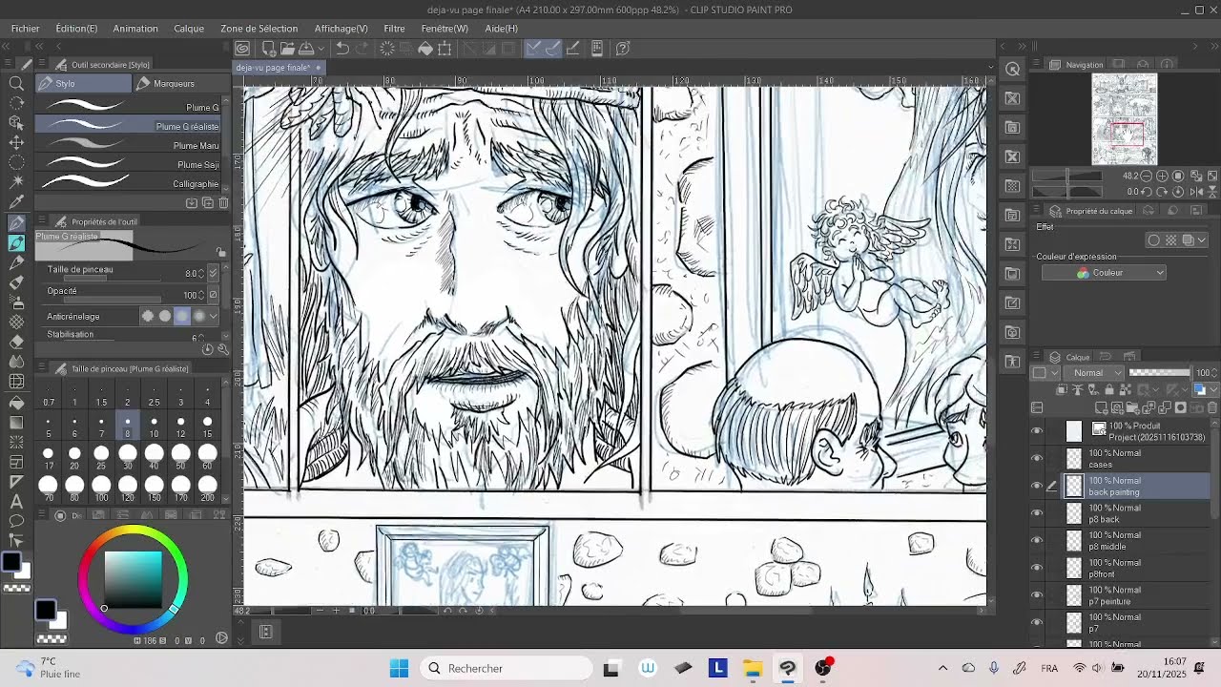This screenshot has width=1221, height=687.
Task: Open Normal blending mode dropdown
Action: pyautogui.click(x=1096, y=373)
